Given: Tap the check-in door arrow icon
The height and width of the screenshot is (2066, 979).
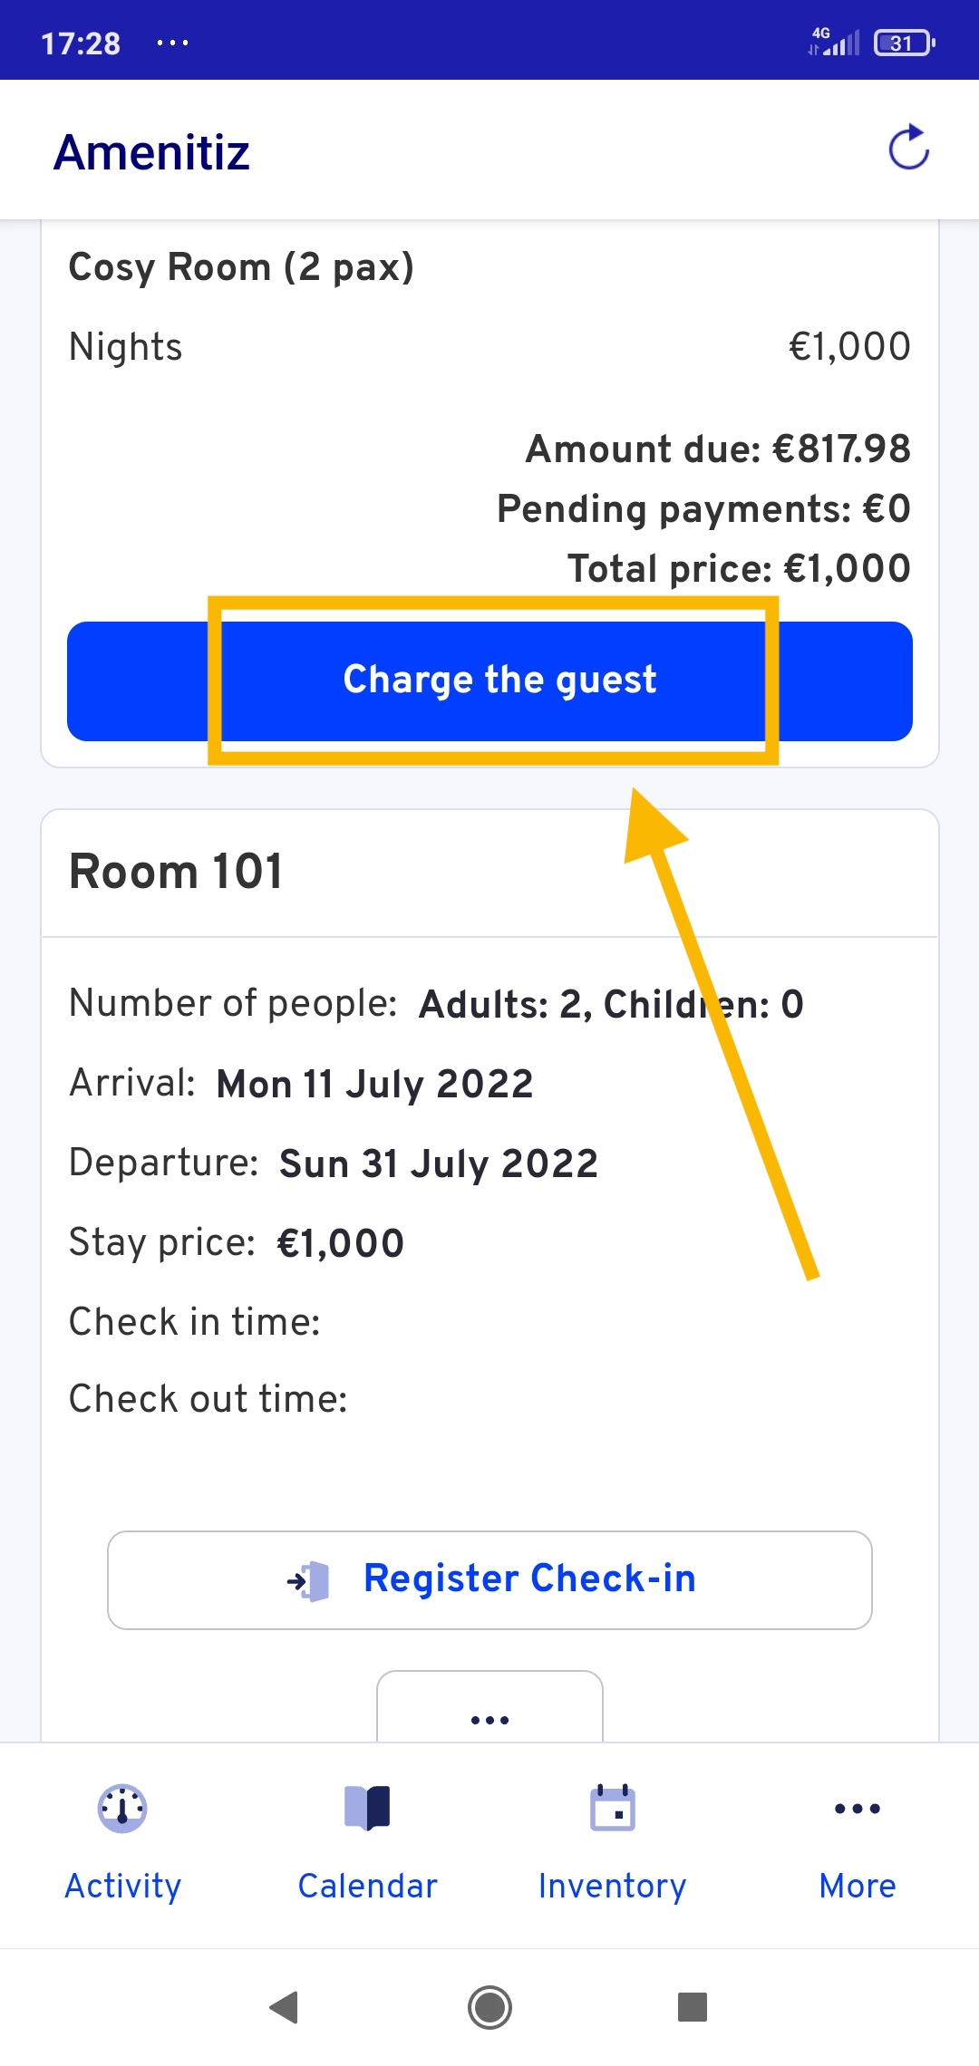Looking at the screenshot, I should [308, 1581].
